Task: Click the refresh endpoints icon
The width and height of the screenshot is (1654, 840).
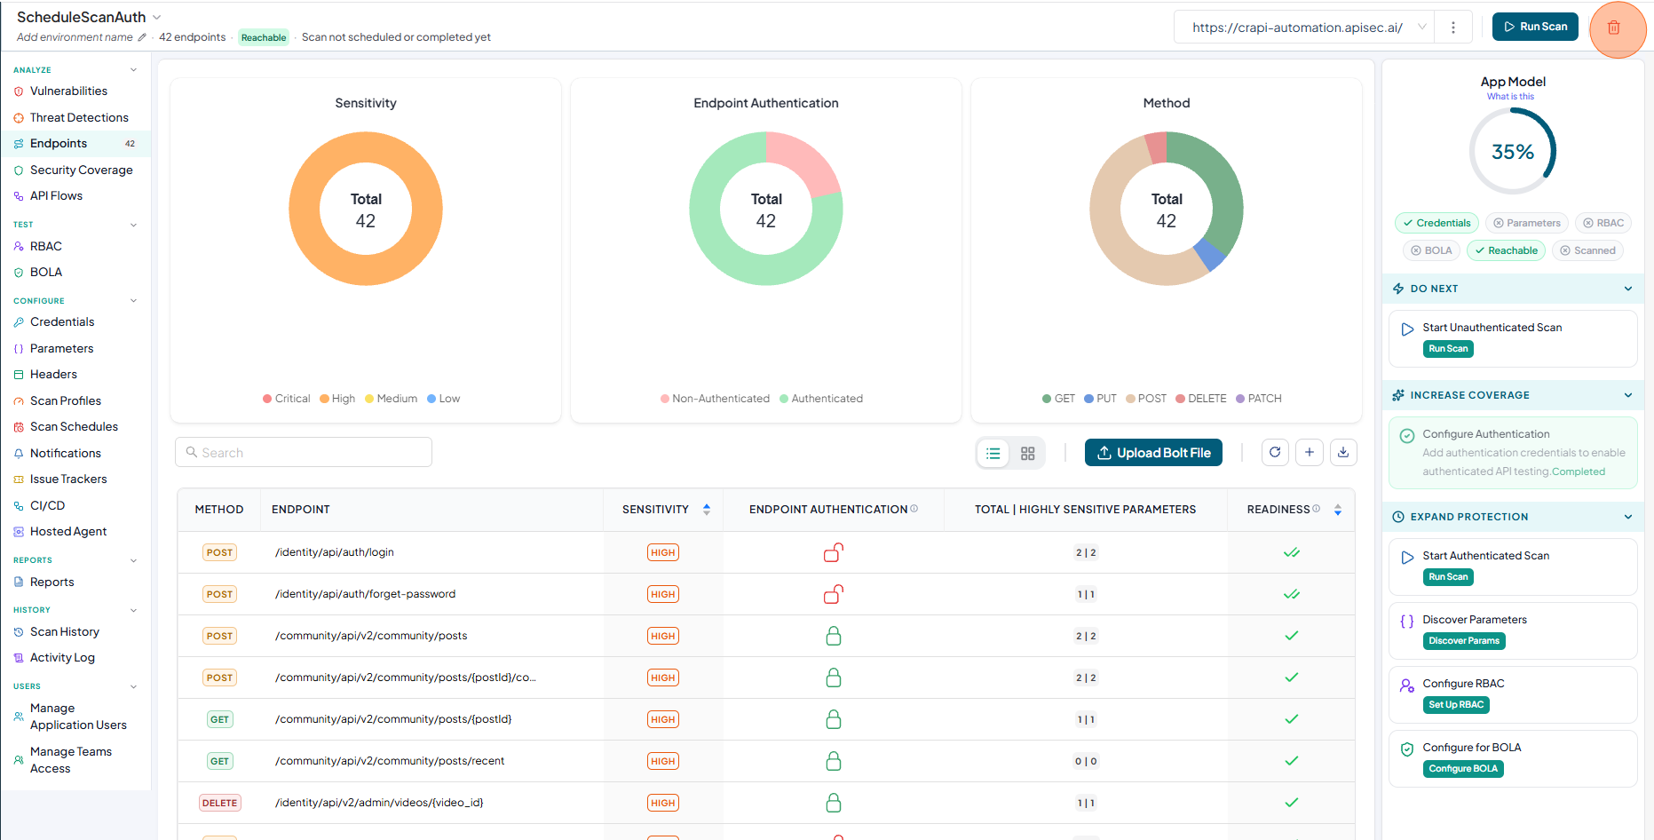Action: tap(1275, 452)
